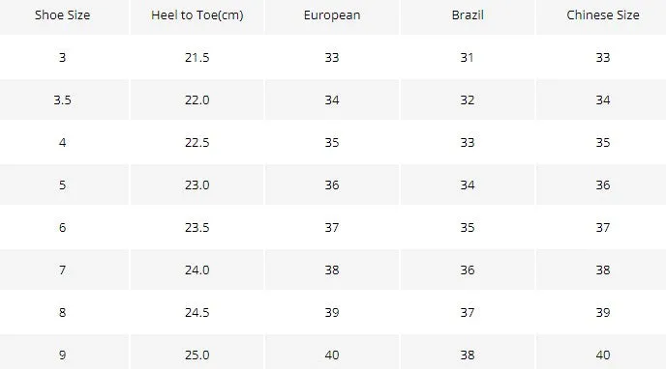Click the Shoe Size column header
The height and width of the screenshot is (369, 666).
tap(62, 15)
